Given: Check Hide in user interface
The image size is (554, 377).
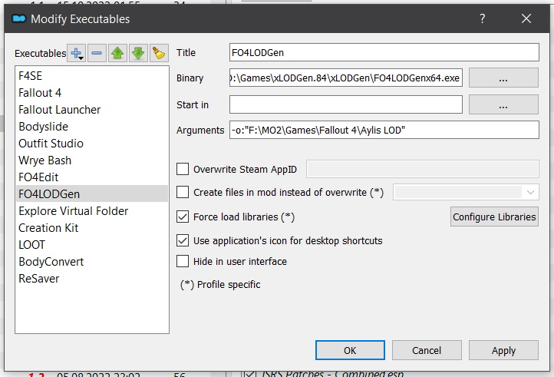Looking at the screenshot, I should (183, 261).
